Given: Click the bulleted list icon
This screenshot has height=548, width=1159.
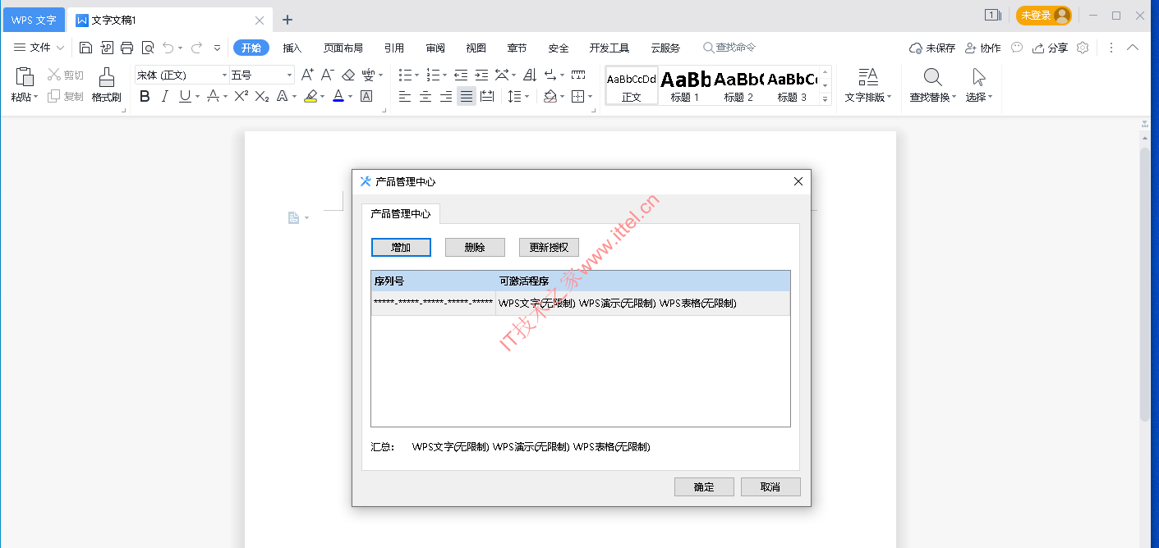Looking at the screenshot, I should (405, 75).
